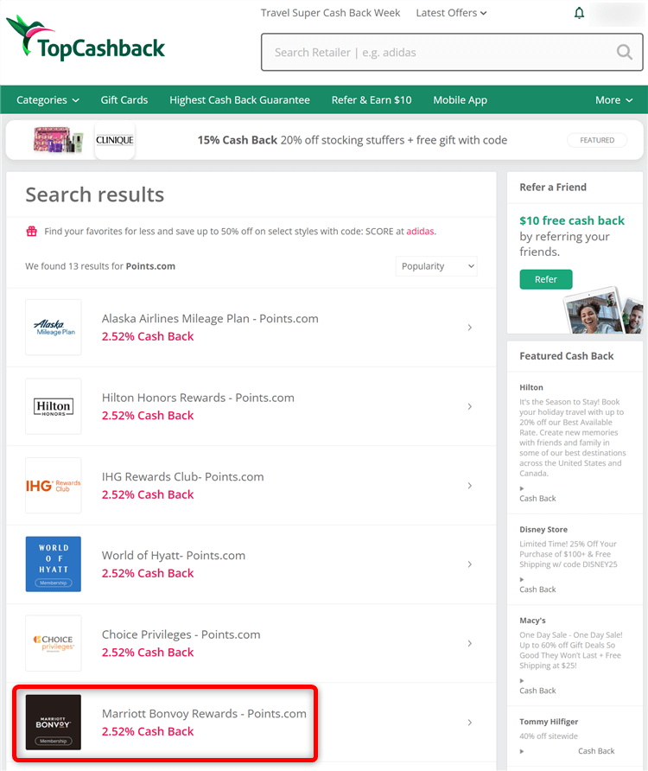The height and width of the screenshot is (771, 648).
Task: Expand the Categories menu
Action: pyautogui.click(x=48, y=100)
